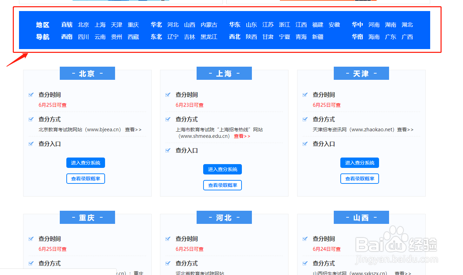The height and width of the screenshot is (275, 463).
Task: Click 进入查分系统 in the 上海 card
Action: tap(223, 169)
